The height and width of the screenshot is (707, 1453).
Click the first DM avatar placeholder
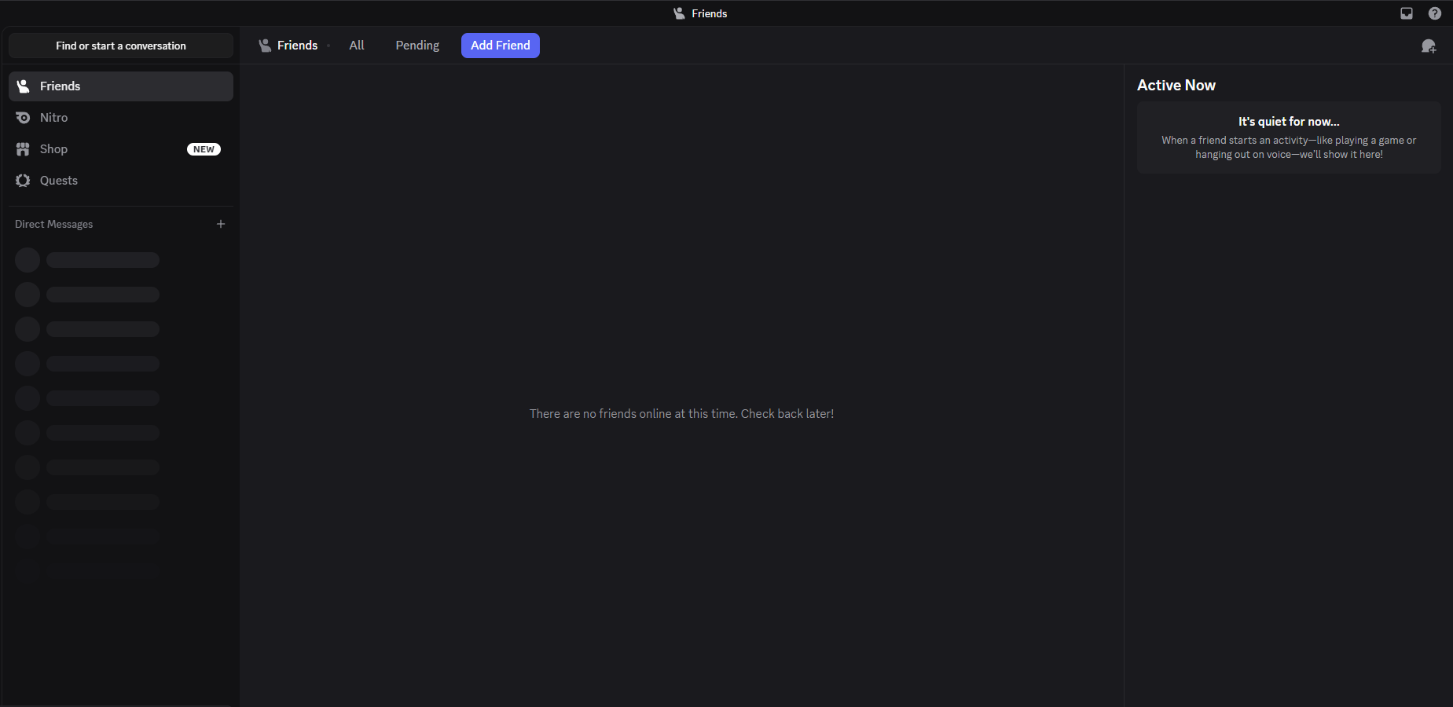pos(27,259)
